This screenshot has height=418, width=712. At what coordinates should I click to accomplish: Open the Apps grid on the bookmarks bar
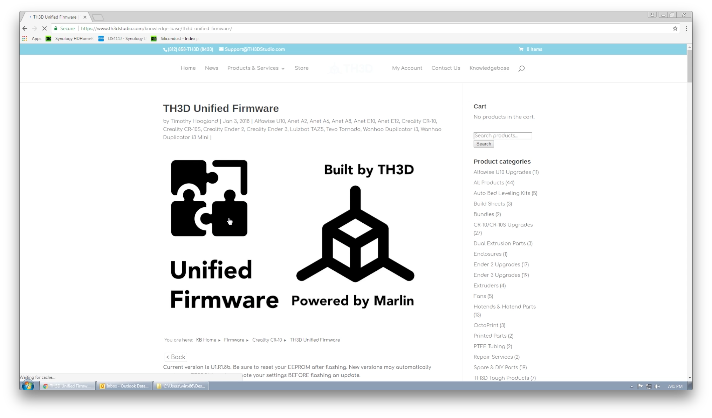tap(25, 39)
